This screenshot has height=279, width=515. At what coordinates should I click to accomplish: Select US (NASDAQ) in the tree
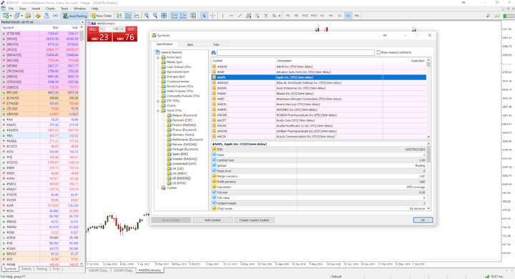pos(181,178)
